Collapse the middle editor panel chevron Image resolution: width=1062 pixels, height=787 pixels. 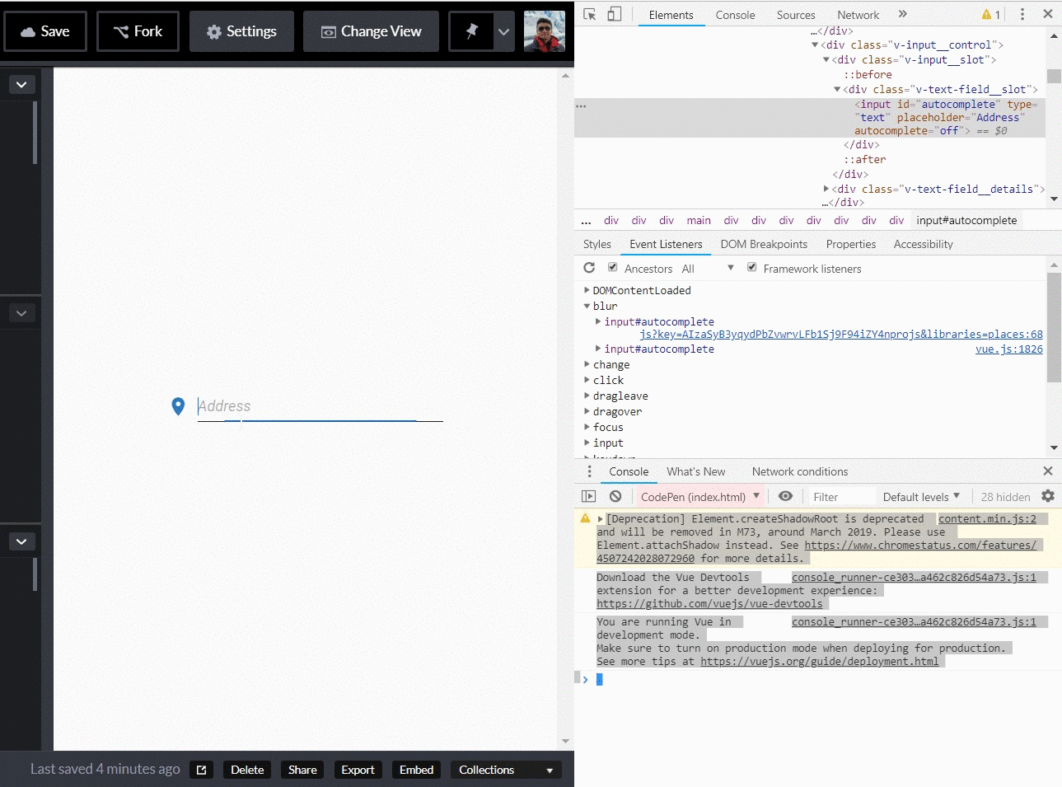point(21,313)
